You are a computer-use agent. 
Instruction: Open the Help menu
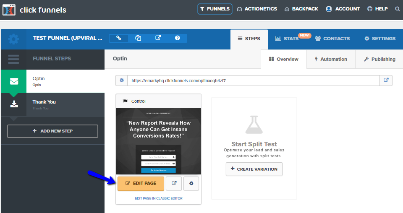pyautogui.click(x=377, y=9)
